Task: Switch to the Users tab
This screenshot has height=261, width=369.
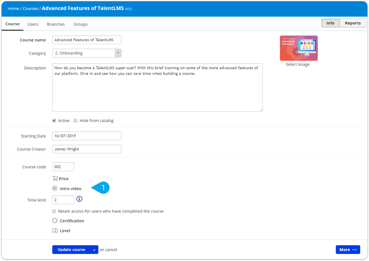Action: (x=33, y=24)
